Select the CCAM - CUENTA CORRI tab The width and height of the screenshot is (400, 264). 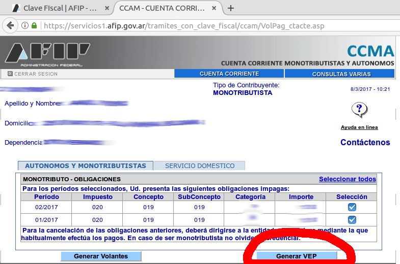coord(162,8)
